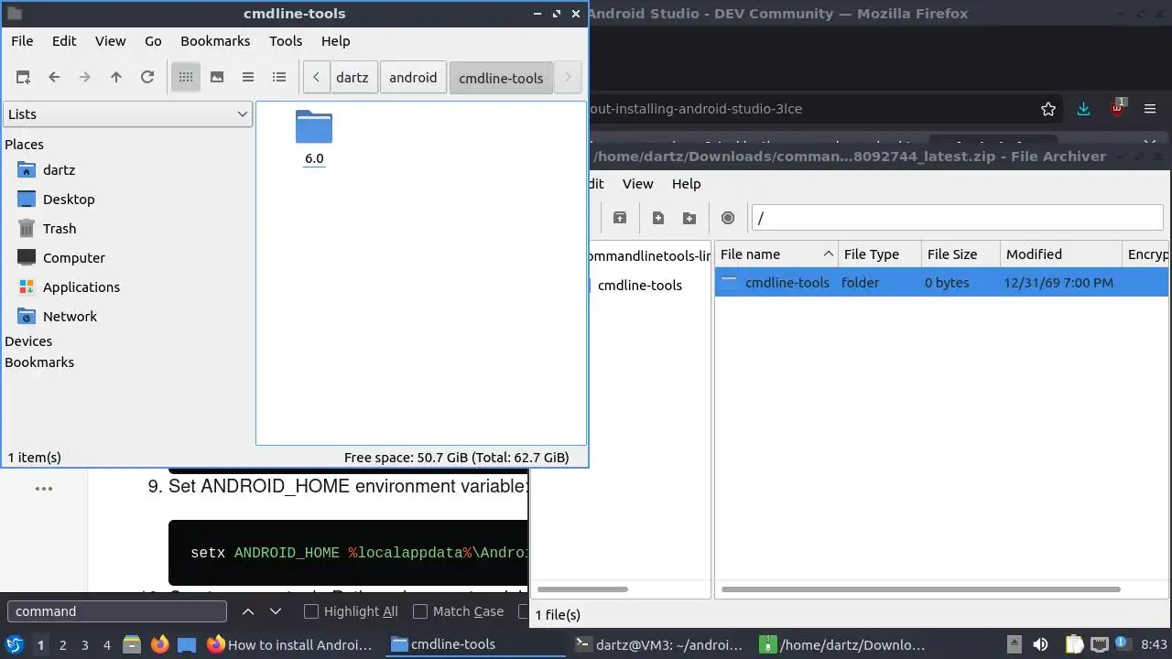Sort archive by Modified column
This screenshot has height=659, width=1172.
[1061, 254]
